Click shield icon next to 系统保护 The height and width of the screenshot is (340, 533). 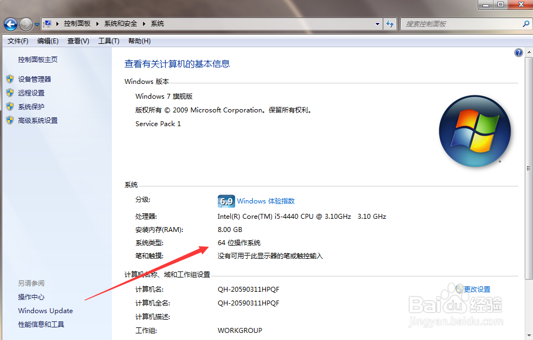(10, 107)
